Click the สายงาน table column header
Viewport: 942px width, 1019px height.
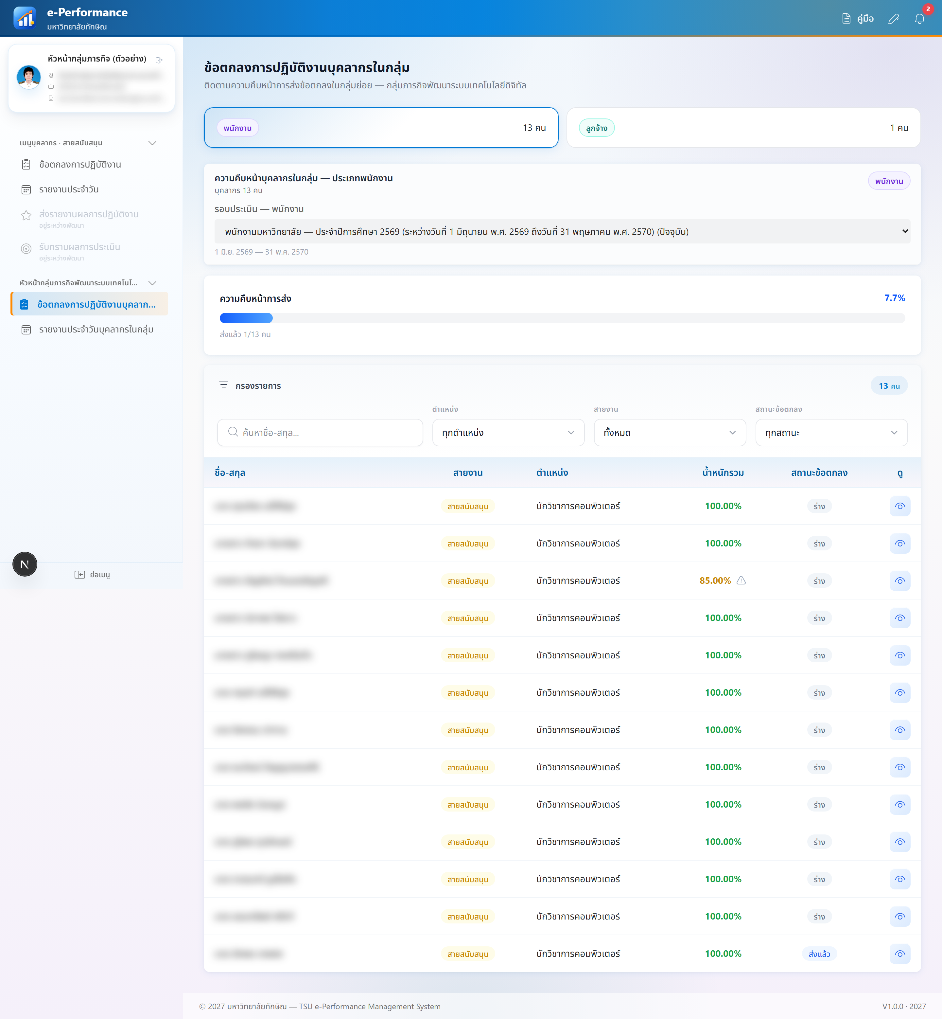pos(468,473)
